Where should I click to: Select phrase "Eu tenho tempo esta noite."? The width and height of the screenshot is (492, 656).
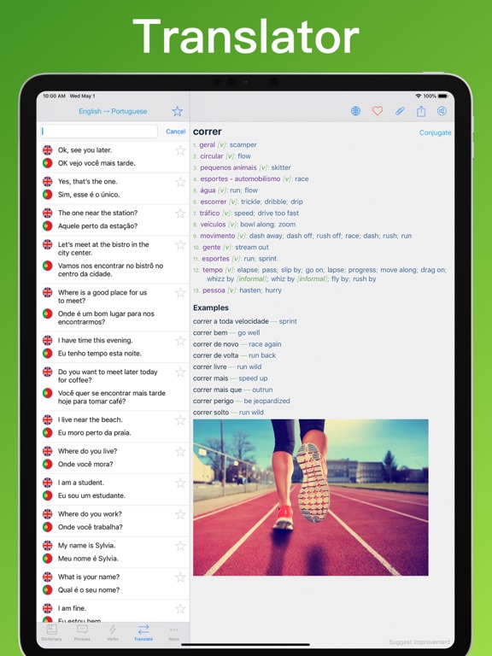[x=100, y=354]
